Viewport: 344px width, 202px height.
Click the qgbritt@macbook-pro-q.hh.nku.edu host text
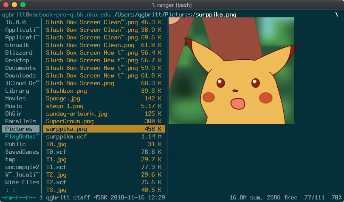[x=56, y=15]
